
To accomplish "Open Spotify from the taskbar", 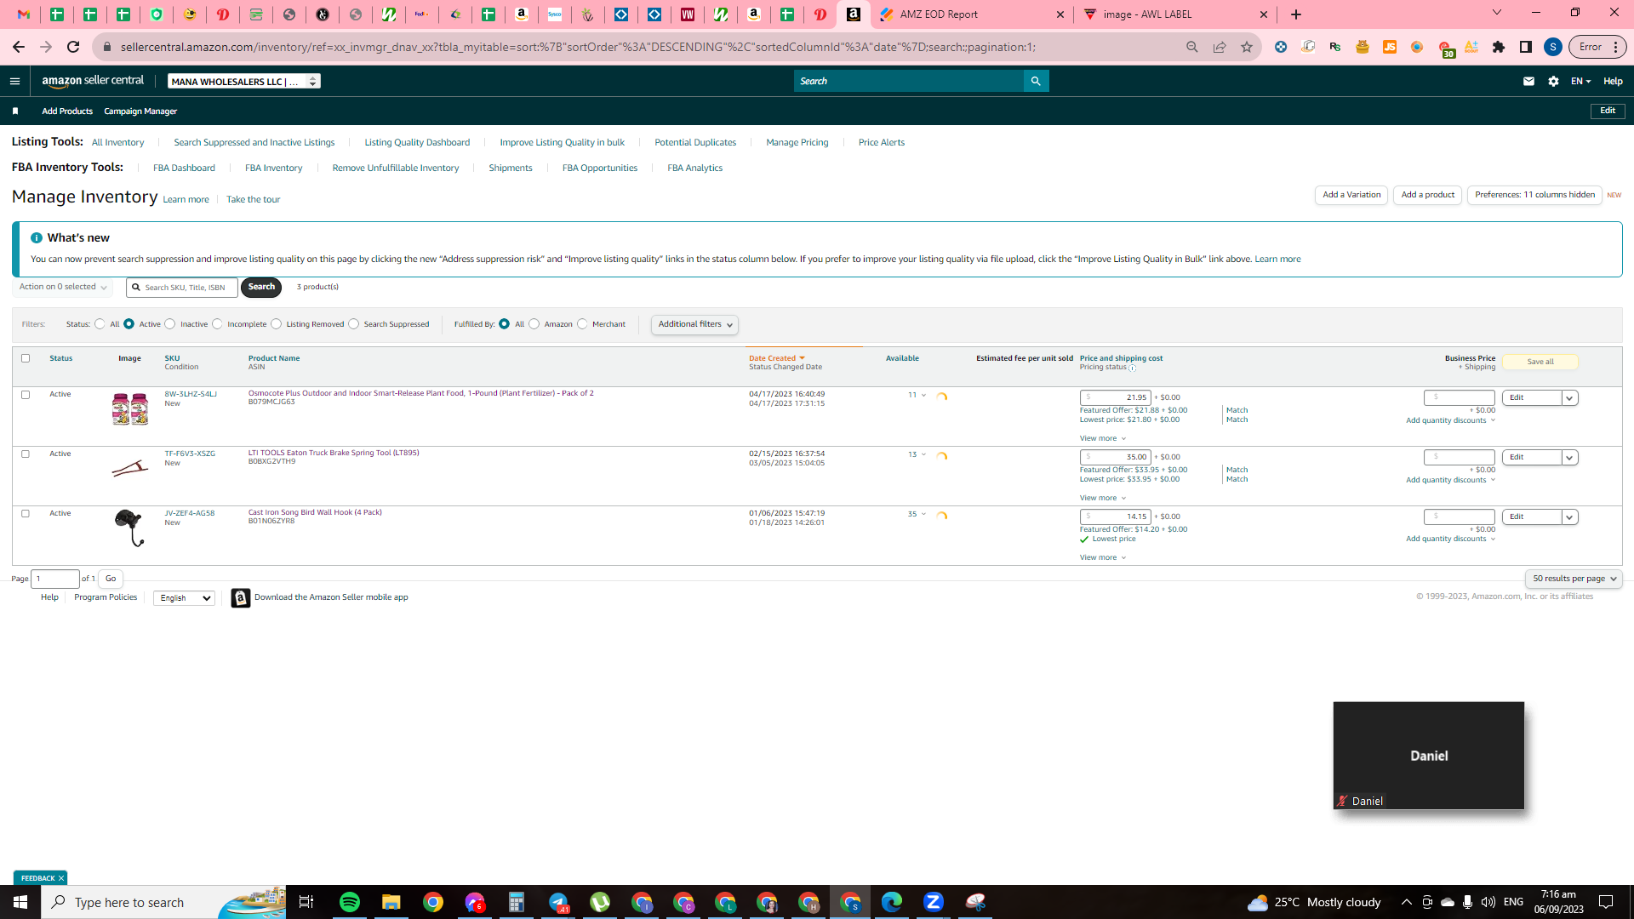I will (x=350, y=902).
